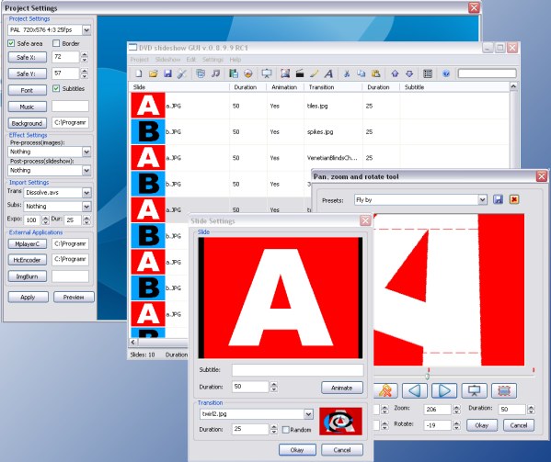This screenshot has width=551, height=462.
Task: Check the Random transition checkbox
Action: [x=286, y=429]
